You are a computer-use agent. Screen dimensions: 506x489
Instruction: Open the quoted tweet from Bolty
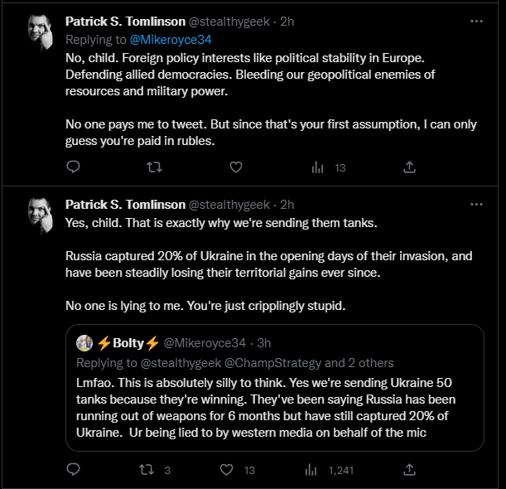coord(275,388)
